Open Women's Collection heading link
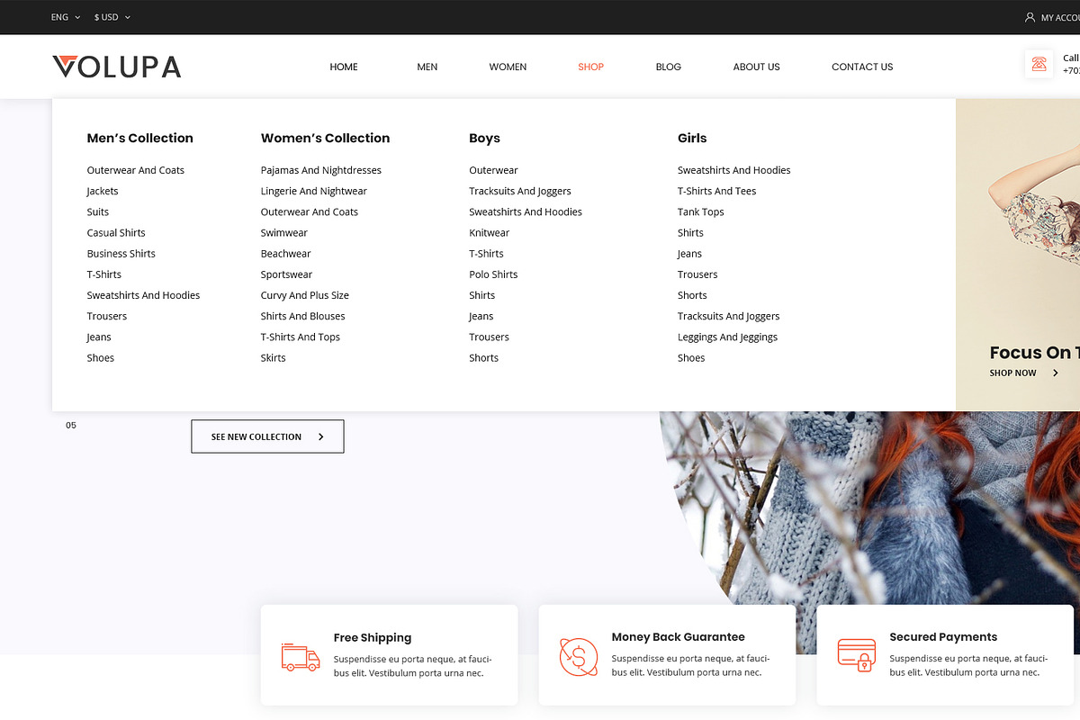The height and width of the screenshot is (720, 1080). 325,138
